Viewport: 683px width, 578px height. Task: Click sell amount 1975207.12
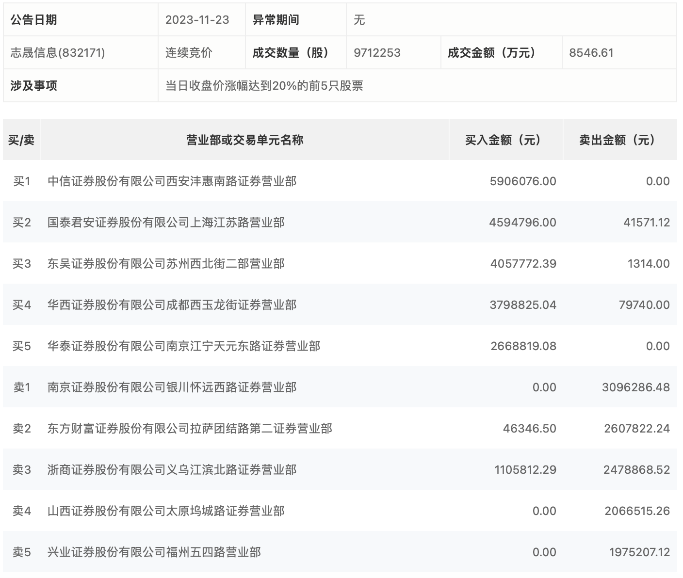coord(640,552)
